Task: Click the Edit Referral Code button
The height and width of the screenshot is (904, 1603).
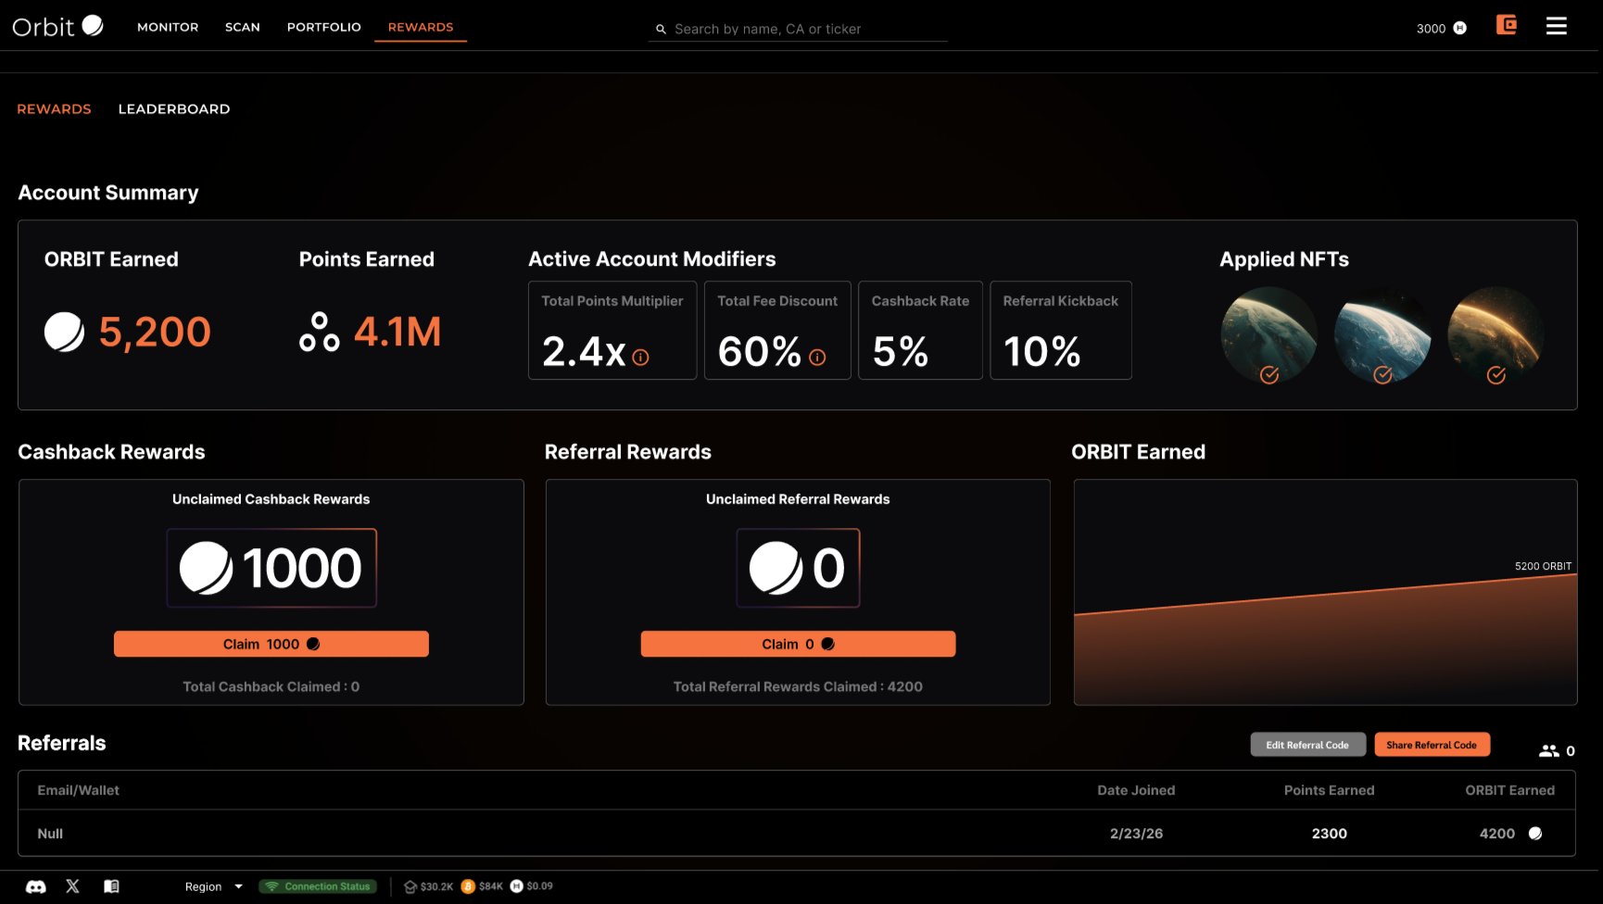Action: (x=1306, y=745)
